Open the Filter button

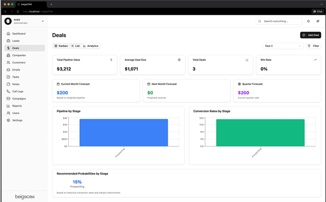click(313, 46)
